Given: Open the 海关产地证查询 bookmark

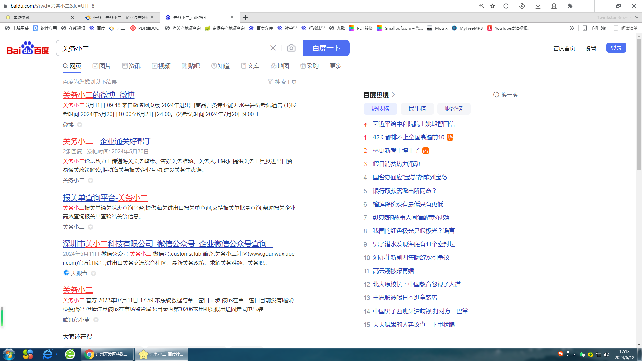Looking at the screenshot, I should pos(183,28).
